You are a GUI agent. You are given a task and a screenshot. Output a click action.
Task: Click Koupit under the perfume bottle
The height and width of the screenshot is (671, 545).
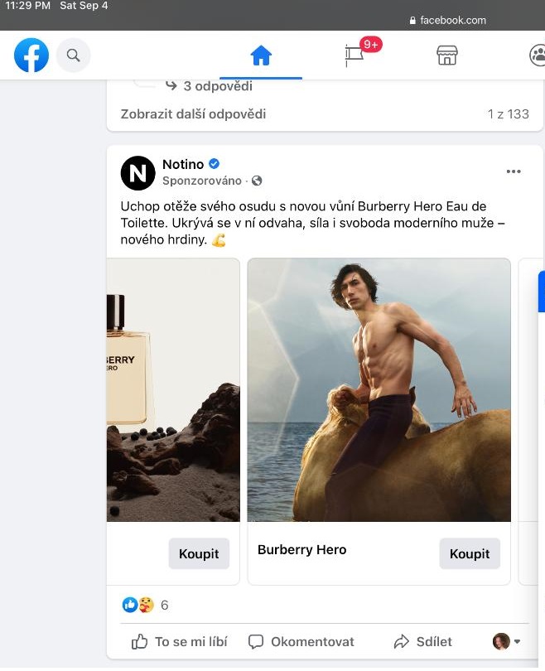pyautogui.click(x=199, y=553)
